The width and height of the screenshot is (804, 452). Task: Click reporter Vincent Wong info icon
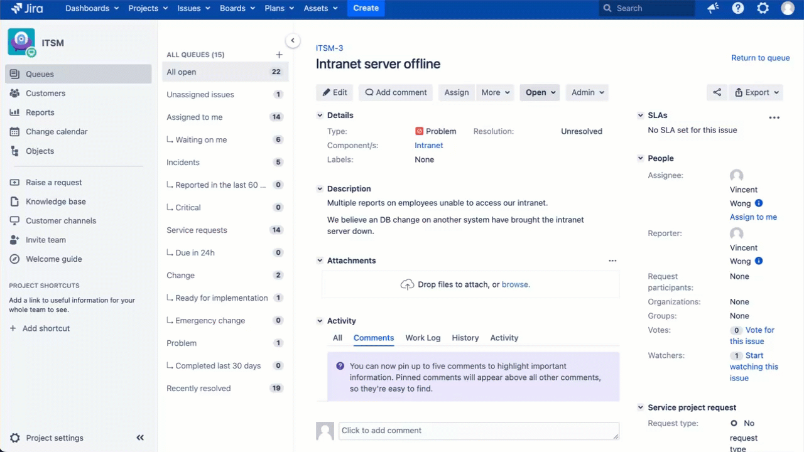tap(759, 261)
